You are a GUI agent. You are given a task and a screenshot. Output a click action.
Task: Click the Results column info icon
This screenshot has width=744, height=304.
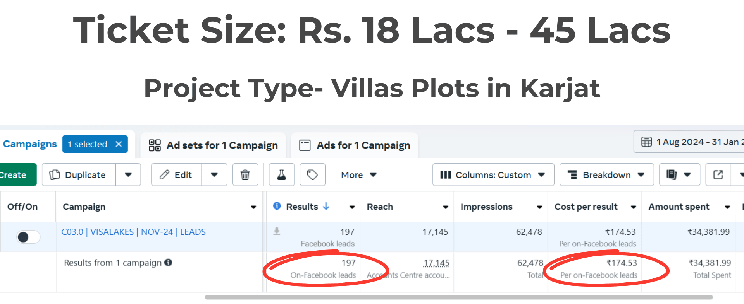[x=277, y=206]
